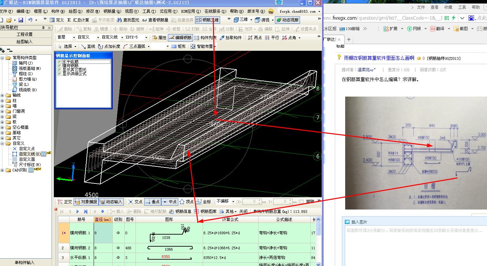This screenshot has height=266, width=487.
Task: Open 钢筋信息 in rebar table toolbar
Action: 180,212
